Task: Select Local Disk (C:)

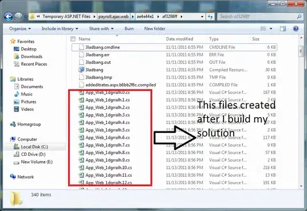Action: tap(34, 147)
